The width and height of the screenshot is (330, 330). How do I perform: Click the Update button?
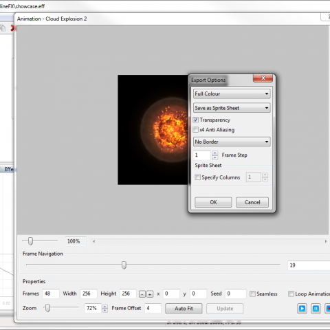pyautogui.click(x=225, y=309)
